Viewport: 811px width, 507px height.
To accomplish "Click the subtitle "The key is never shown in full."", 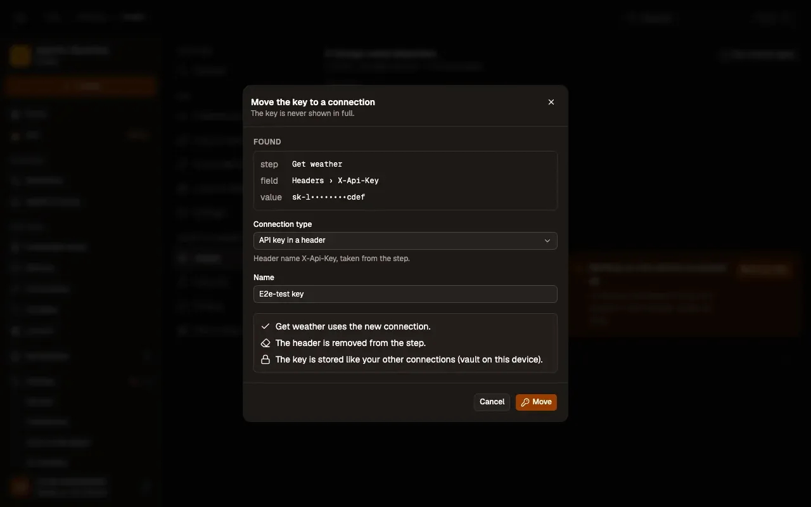I will (x=303, y=113).
